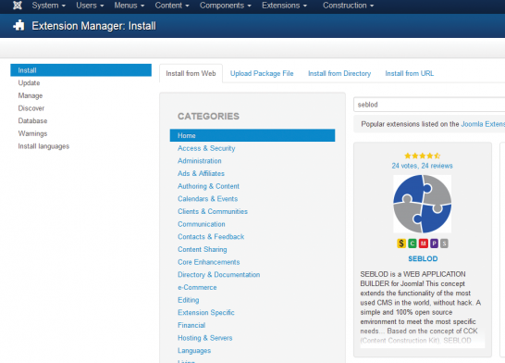Open the Financial category
Screen dimensions: 505x363
[191, 325]
